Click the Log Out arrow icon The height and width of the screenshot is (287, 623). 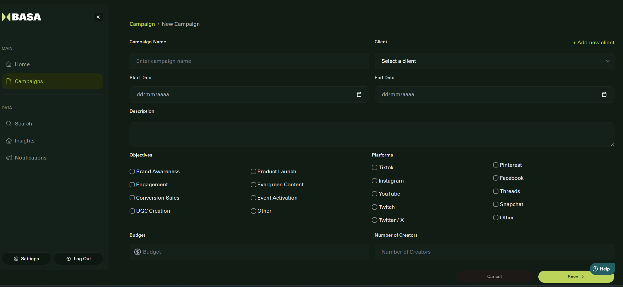pos(68,259)
